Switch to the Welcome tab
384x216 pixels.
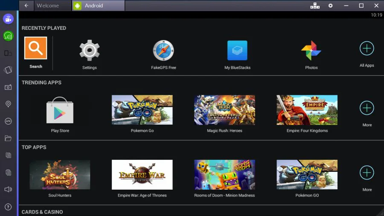[x=52, y=6]
